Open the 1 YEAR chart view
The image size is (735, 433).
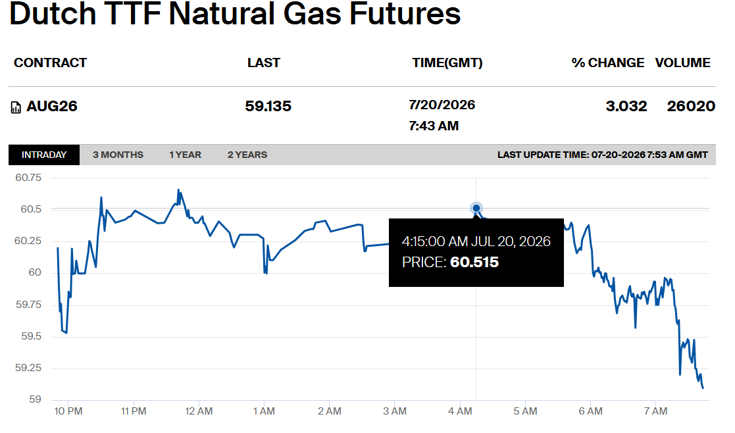pyautogui.click(x=185, y=155)
